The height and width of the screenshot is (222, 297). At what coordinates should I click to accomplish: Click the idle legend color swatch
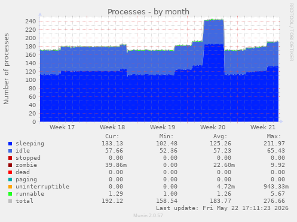click(10, 151)
